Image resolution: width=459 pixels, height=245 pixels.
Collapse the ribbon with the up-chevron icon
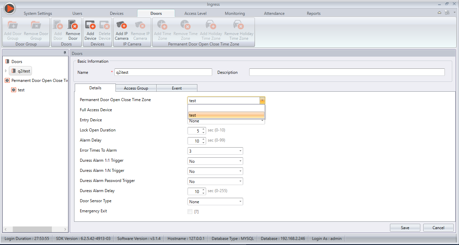point(439,13)
